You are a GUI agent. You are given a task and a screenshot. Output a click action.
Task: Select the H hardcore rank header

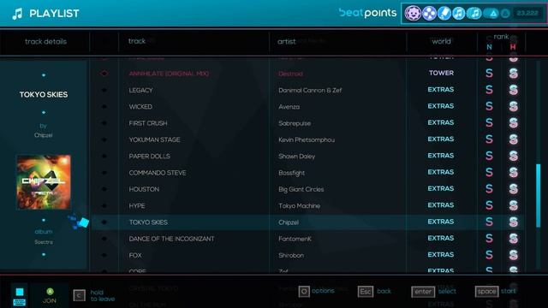513,47
